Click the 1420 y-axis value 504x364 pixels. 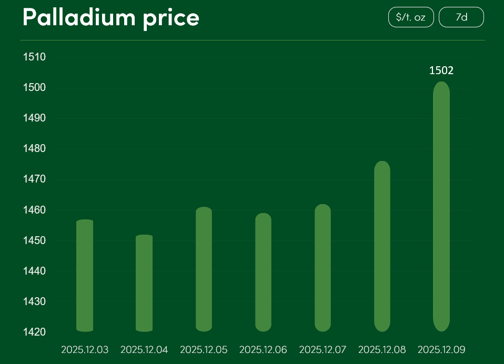pyautogui.click(x=35, y=332)
